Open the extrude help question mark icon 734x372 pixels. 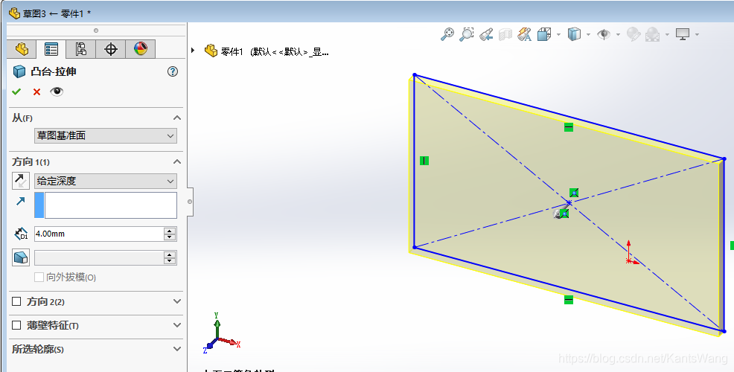coord(173,71)
